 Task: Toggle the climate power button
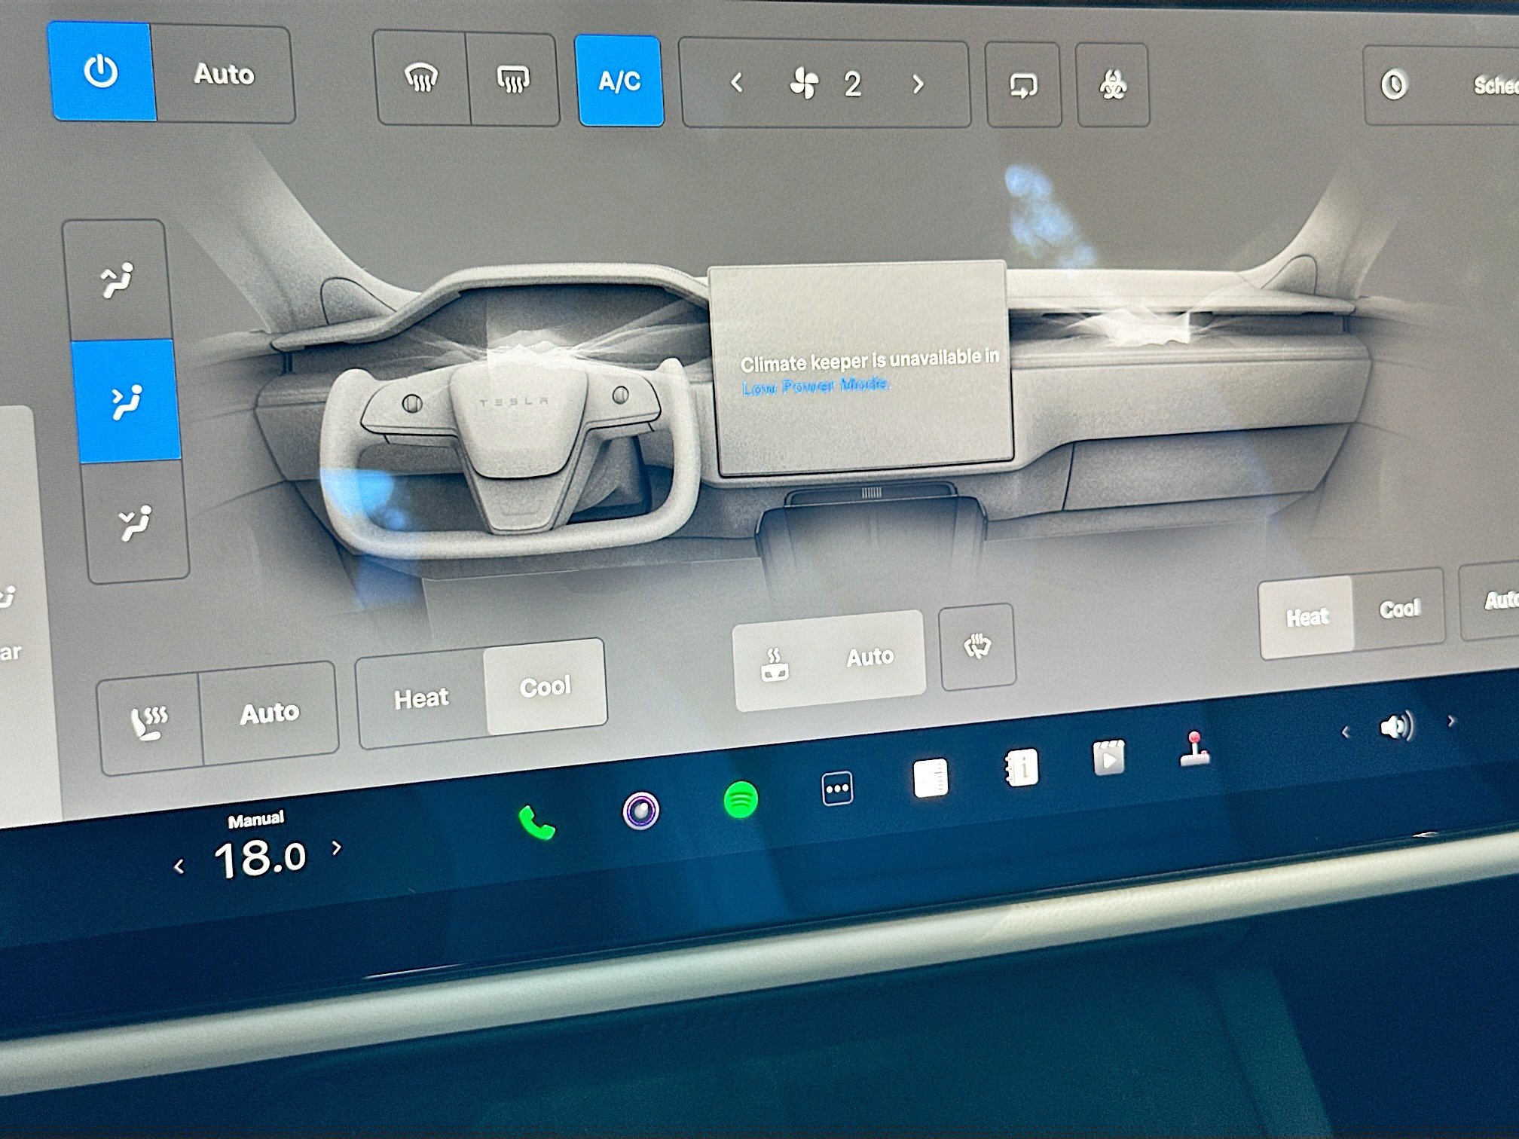coord(101,72)
